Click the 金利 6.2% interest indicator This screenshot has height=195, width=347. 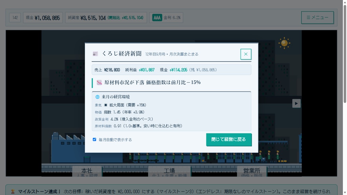172,18
